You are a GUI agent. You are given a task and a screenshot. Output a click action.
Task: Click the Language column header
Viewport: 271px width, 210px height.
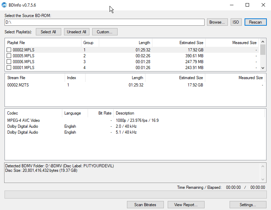[75, 113]
